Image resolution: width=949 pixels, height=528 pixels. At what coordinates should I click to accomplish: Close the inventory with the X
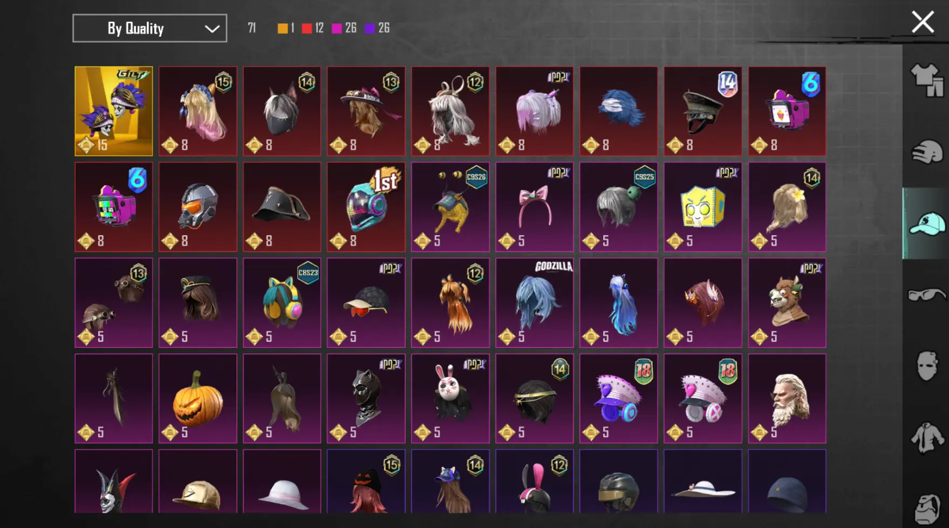coord(923,23)
